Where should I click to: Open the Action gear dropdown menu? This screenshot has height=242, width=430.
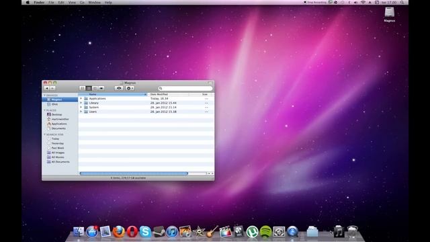click(130, 88)
